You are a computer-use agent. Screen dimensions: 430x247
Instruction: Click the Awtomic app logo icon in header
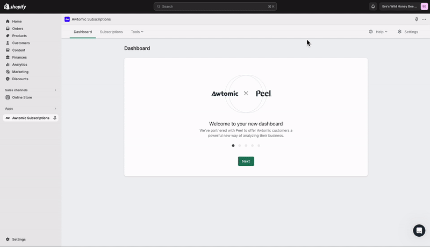67,19
